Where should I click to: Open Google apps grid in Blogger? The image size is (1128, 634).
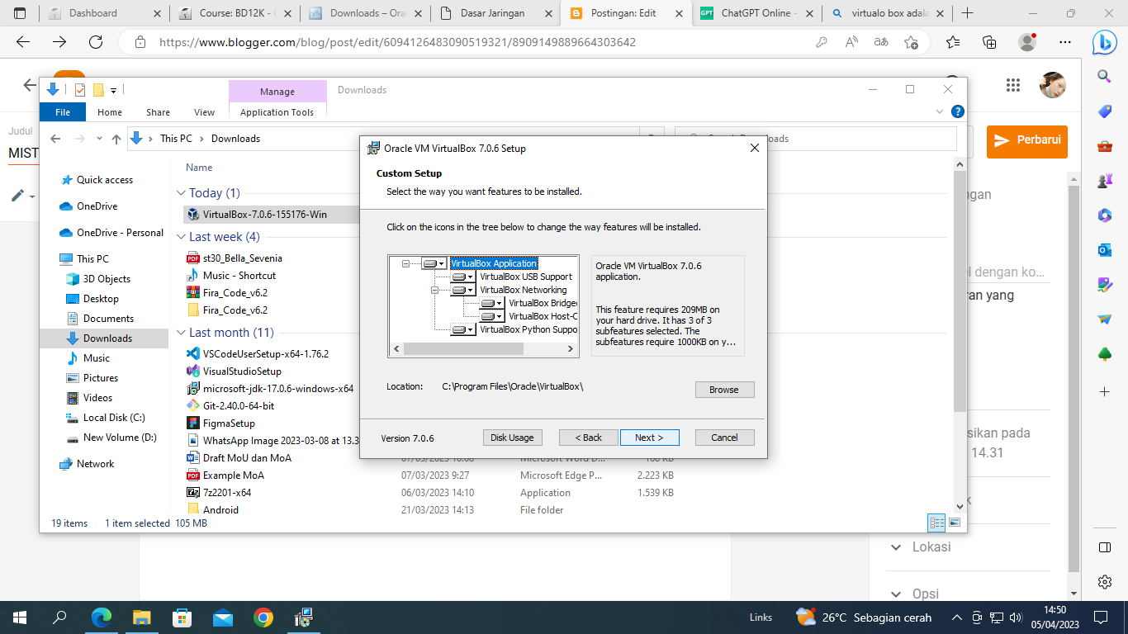coord(1013,85)
